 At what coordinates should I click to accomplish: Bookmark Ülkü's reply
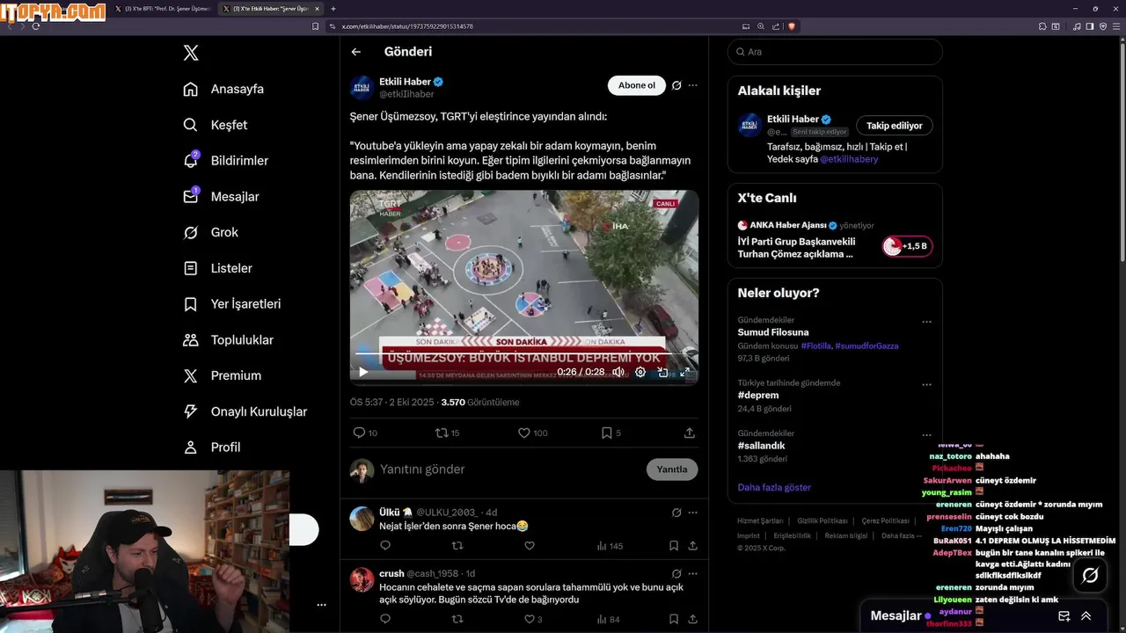tap(674, 546)
